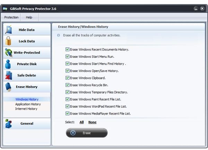Uncheck Erase Windows Temporary Files Directory
Viewport: 208px width, 150px height.
67,92
